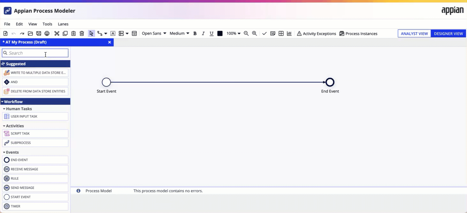This screenshot has width=467, height=213.
Task: Open the Medium font size dropdown
Action: [x=179, y=34]
